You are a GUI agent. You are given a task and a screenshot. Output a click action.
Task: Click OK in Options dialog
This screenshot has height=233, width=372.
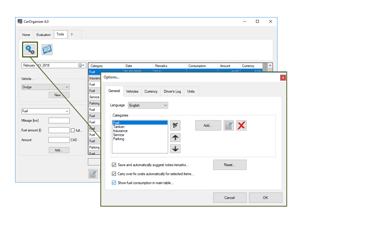click(265, 198)
